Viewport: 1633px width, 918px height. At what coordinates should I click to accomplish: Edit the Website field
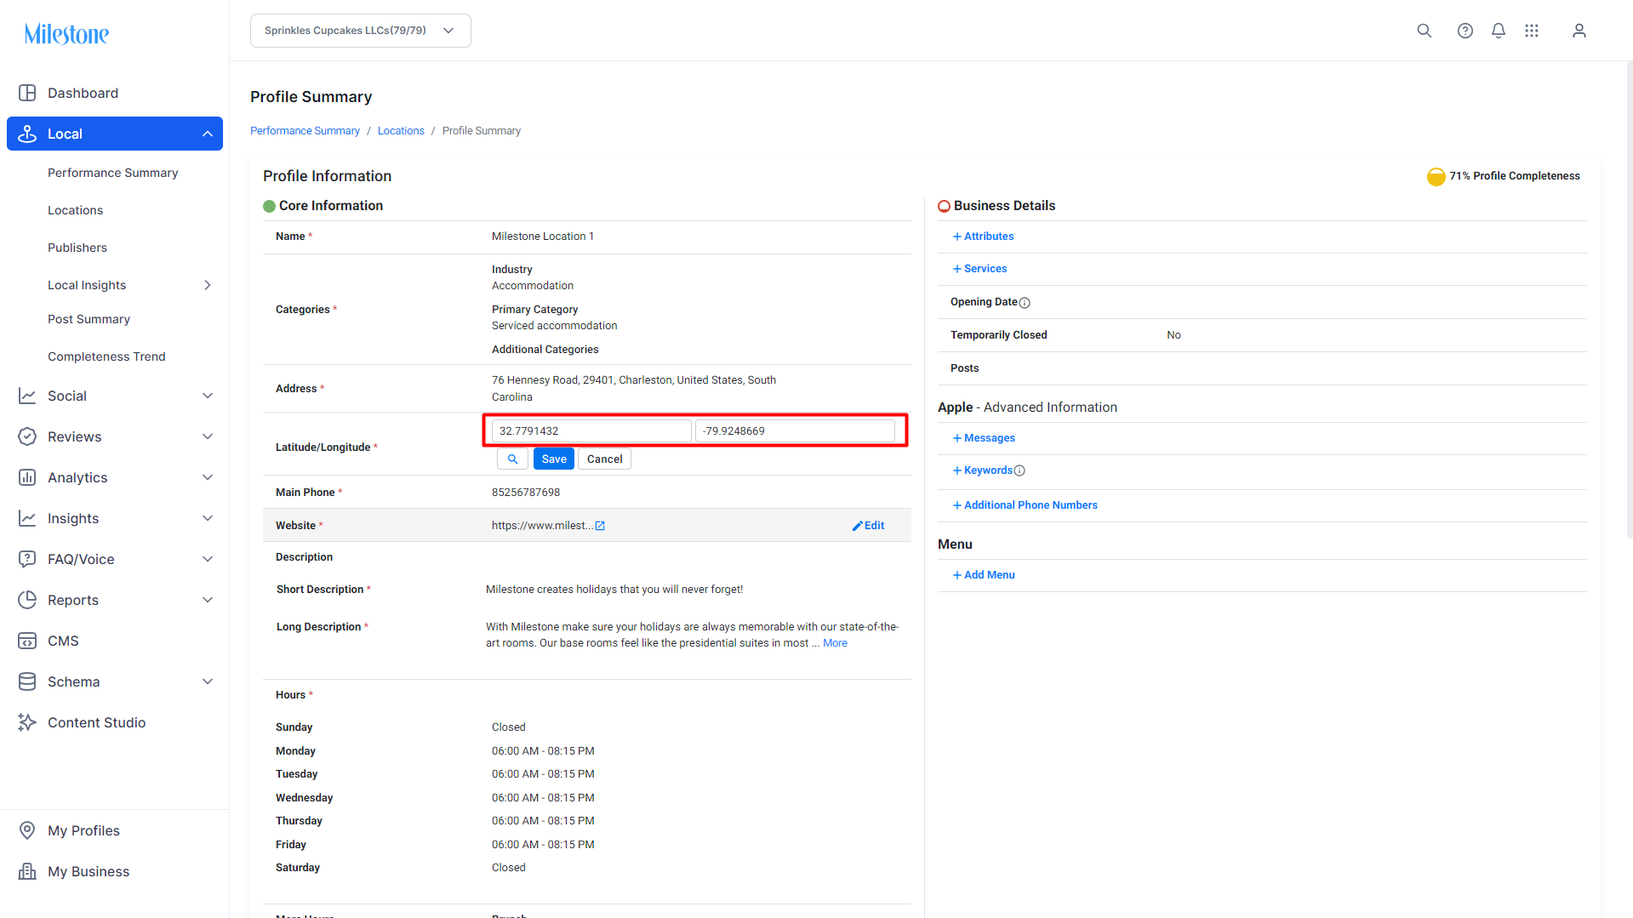pos(869,526)
